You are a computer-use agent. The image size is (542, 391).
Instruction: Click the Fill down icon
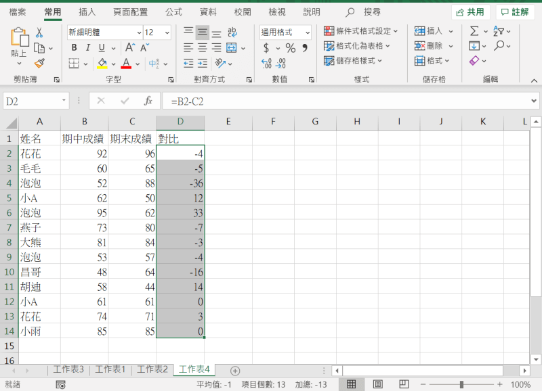coord(474,45)
